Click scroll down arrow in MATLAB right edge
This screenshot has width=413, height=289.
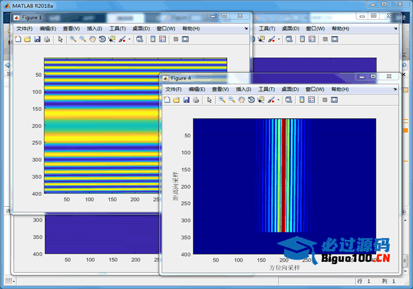(405, 271)
